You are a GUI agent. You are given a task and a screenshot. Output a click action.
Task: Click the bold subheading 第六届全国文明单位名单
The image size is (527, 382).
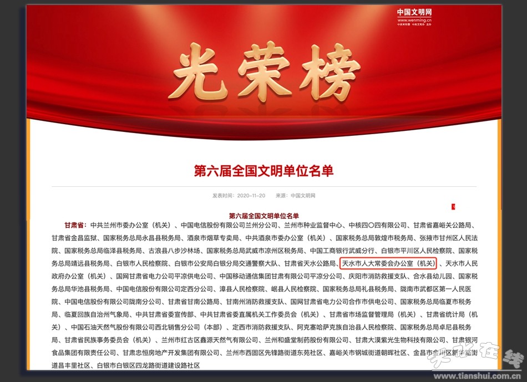(x=263, y=215)
